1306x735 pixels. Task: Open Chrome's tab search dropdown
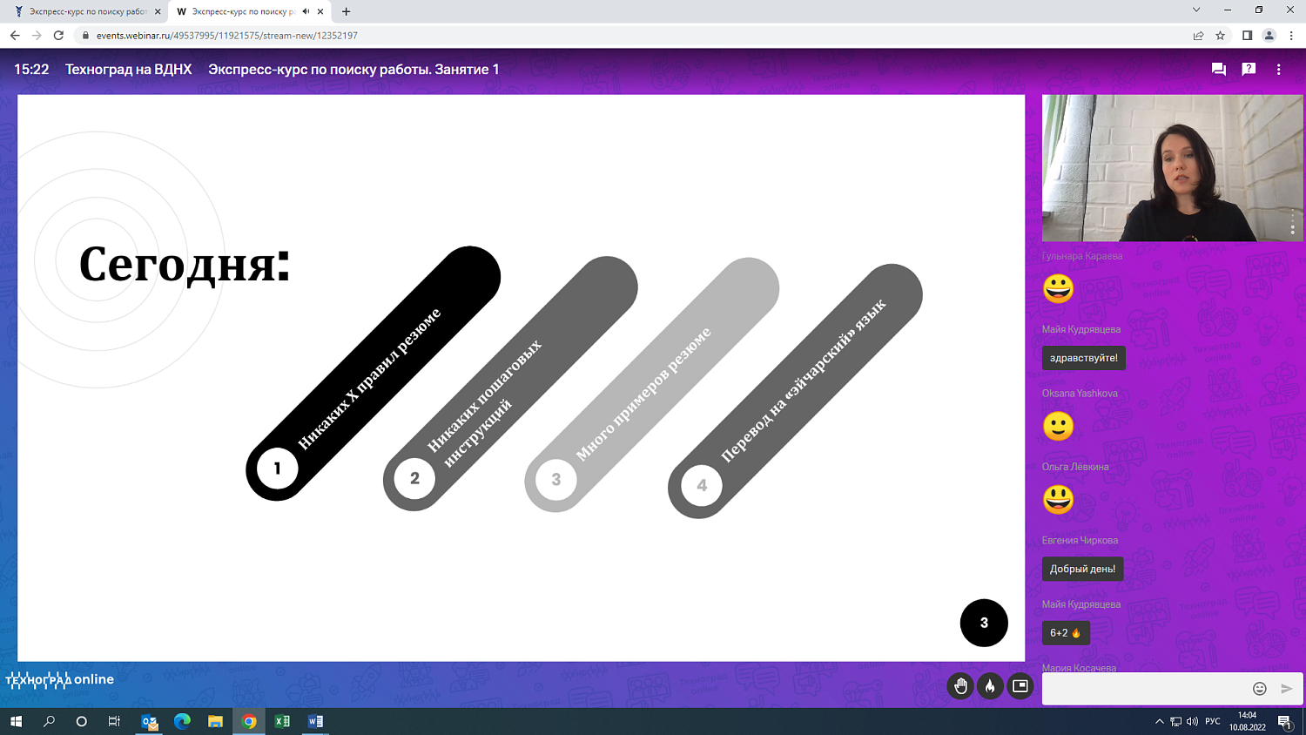point(1195,10)
